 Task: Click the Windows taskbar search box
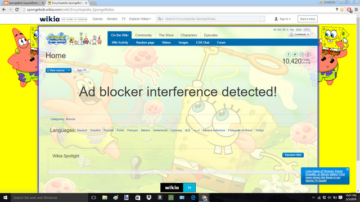(49, 198)
